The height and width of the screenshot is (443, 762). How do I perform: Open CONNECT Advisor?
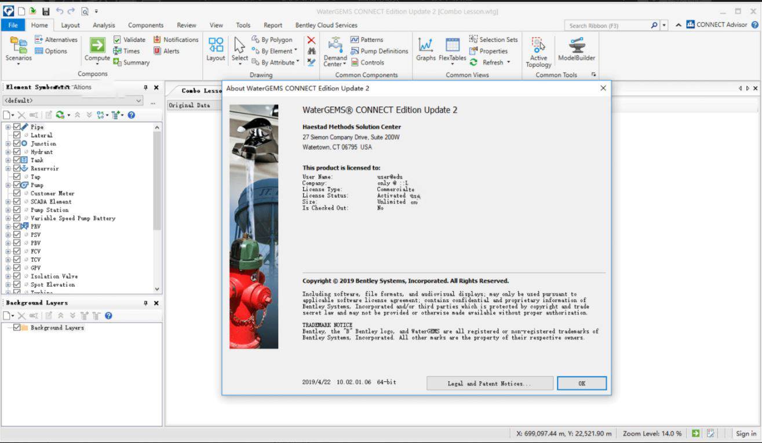(x=717, y=25)
